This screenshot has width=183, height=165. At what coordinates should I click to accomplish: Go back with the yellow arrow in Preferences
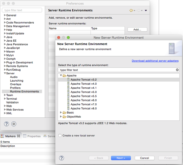tap(131, 10)
